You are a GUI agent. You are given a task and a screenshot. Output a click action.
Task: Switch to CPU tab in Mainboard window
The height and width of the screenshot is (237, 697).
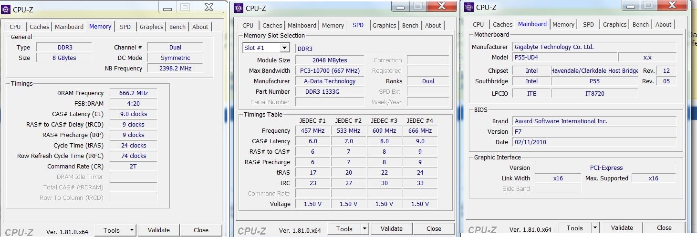click(479, 25)
